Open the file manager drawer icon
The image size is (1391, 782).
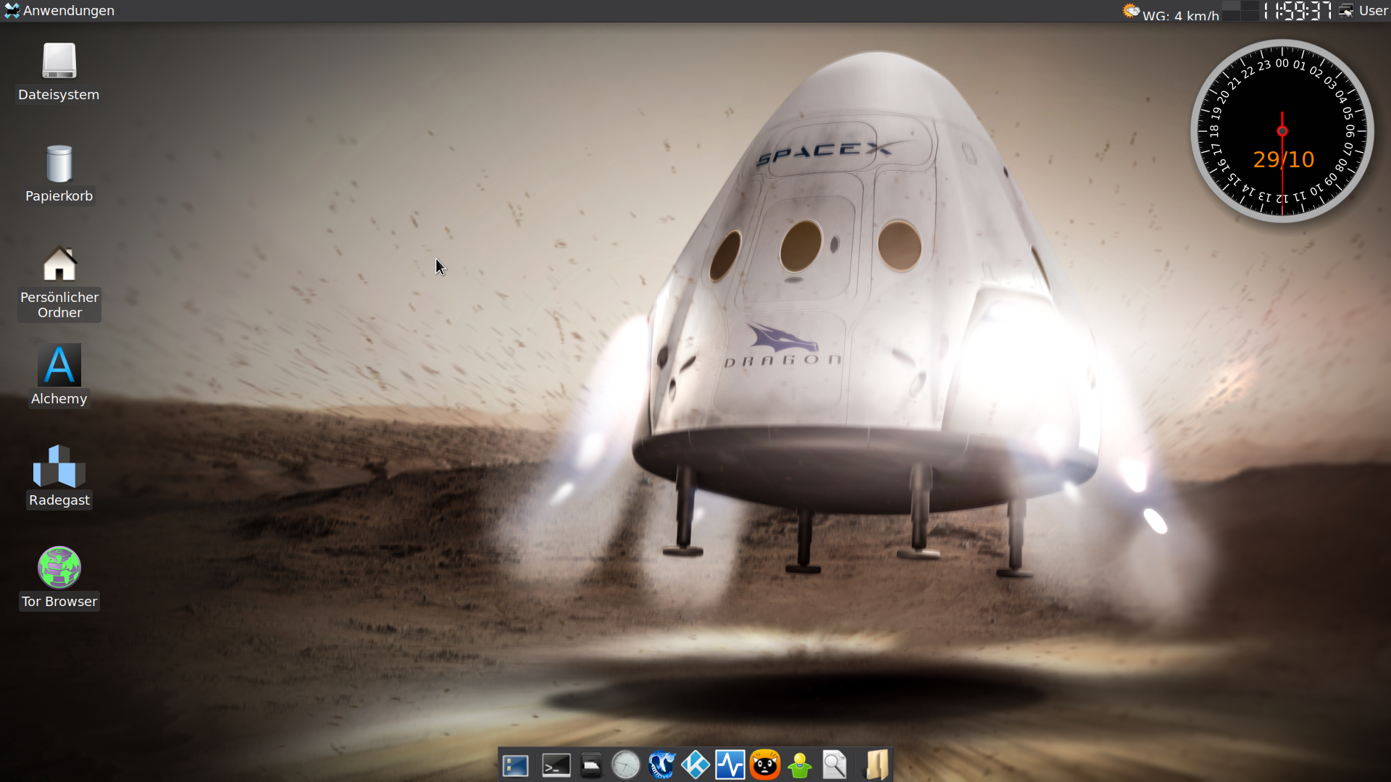pos(591,765)
